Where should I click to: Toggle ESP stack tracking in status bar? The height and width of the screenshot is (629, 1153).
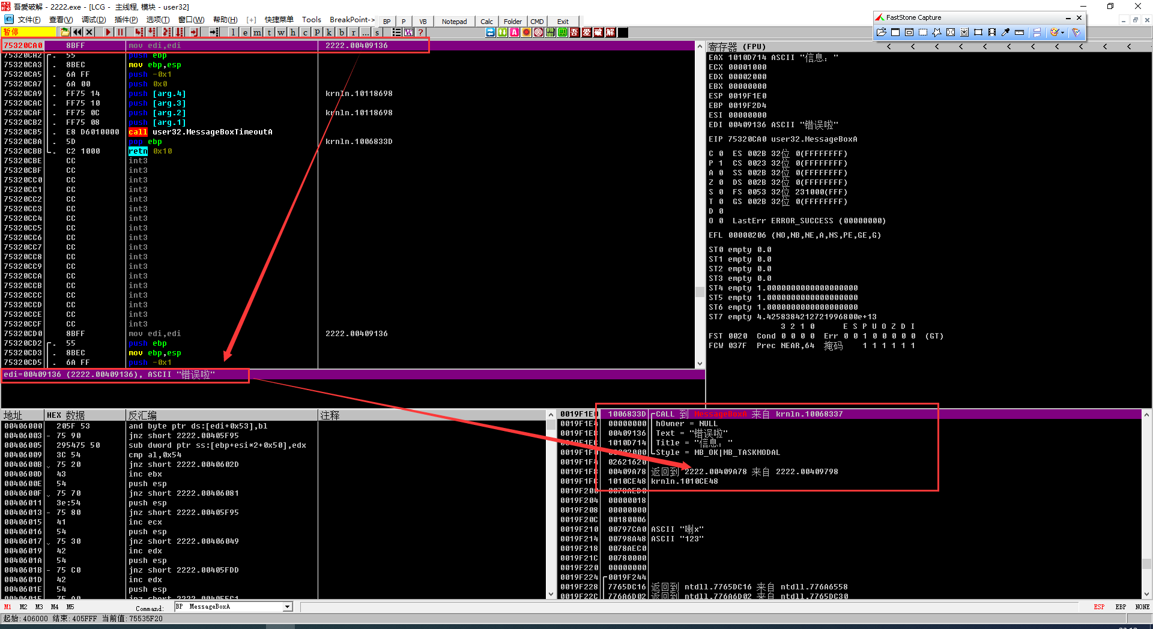[x=1099, y=607]
